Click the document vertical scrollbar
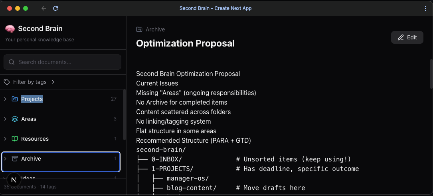 click(x=431, y=74)
